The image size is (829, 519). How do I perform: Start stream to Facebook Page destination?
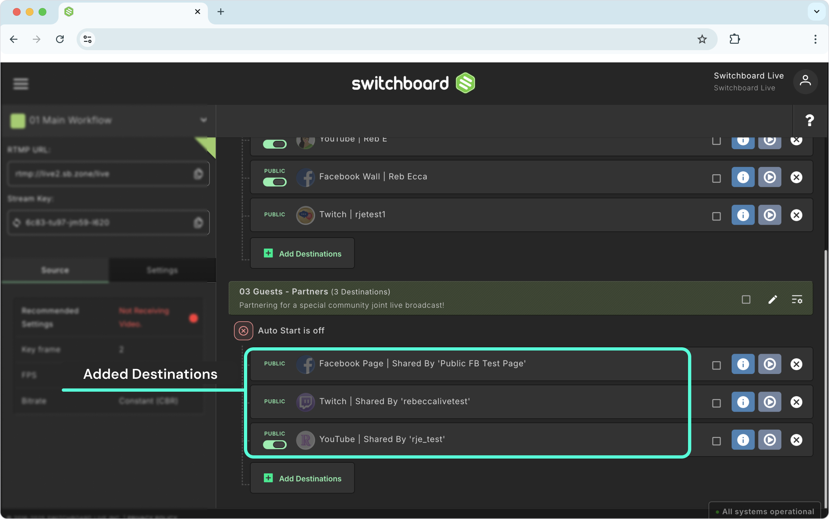point(769,364)
